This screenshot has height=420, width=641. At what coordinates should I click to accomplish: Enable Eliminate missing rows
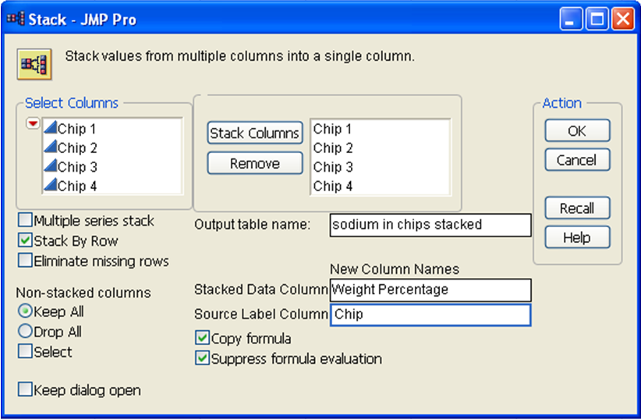tap(26, 261)
